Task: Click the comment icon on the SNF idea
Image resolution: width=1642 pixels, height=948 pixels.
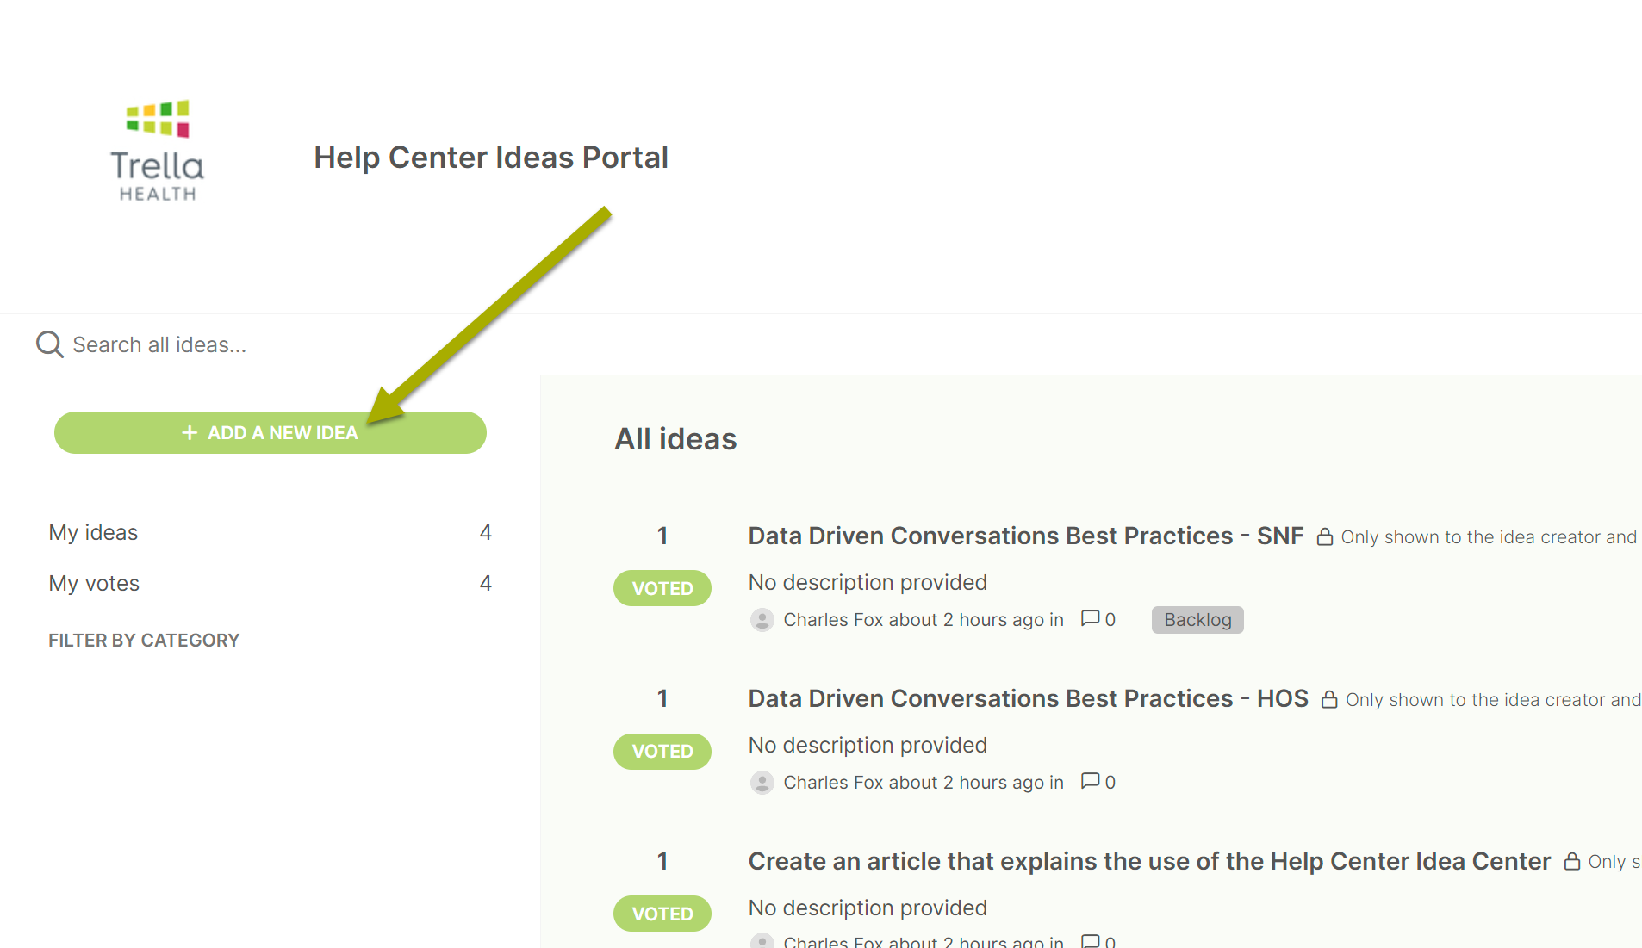Action: [x=1090, y=618]
